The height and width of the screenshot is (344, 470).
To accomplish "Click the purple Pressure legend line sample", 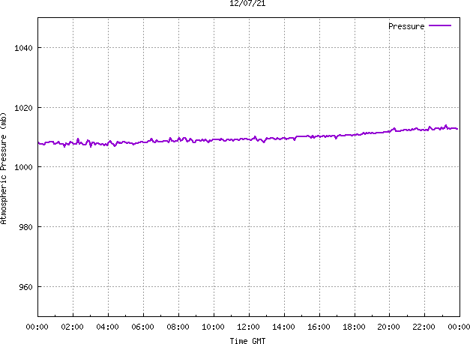I will pos(440,25).
